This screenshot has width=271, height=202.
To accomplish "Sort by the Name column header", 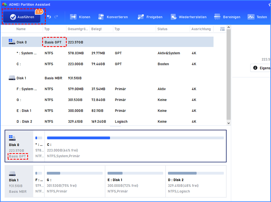I will (21, 29).
